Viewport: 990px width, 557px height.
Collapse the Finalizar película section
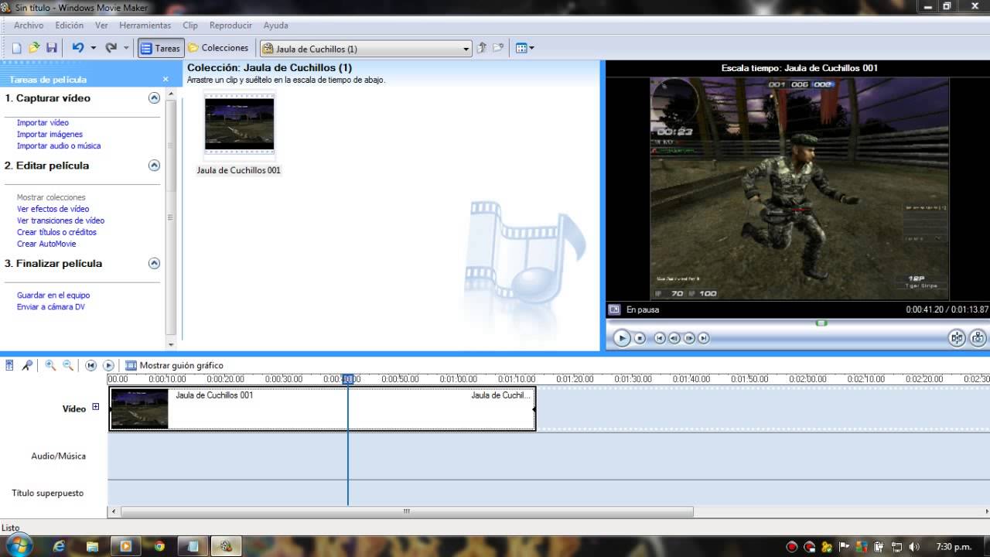coord(154,263)
